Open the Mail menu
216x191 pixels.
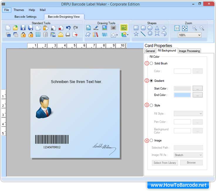pyautogui.click(x=43, y=10)
